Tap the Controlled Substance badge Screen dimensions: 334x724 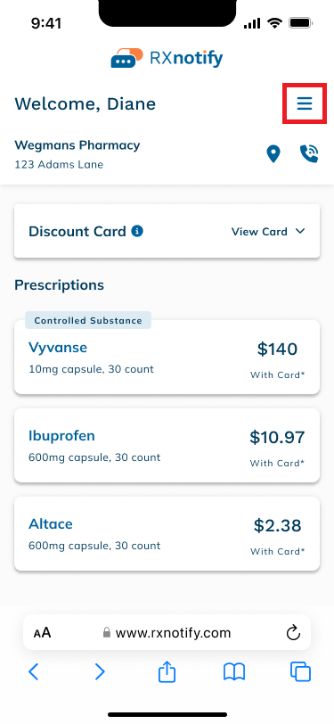point(88,320)
